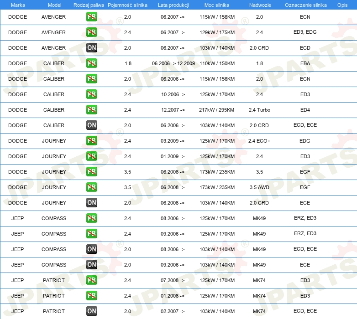Select production date '01.2008 ->'

(x=173, y=296)
